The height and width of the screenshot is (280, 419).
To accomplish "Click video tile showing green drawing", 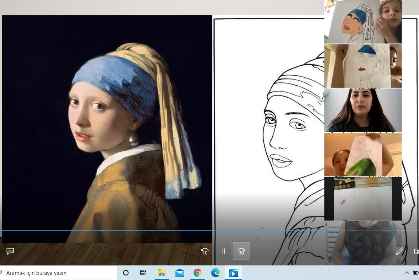I will 363,155.
